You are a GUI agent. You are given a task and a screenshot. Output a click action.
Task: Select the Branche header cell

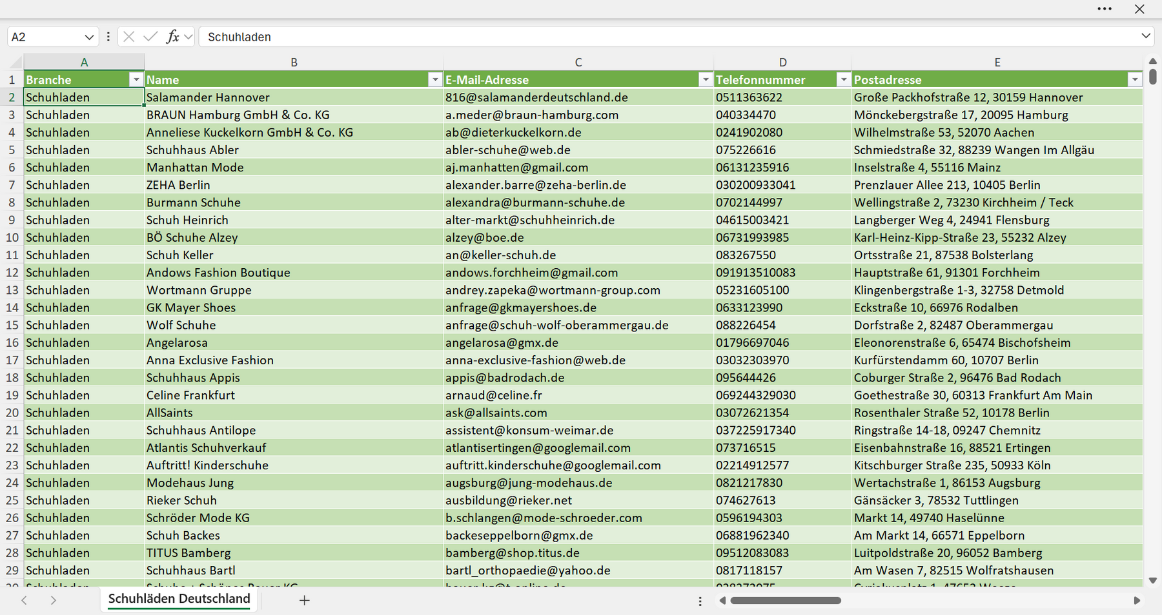point(84,80)
